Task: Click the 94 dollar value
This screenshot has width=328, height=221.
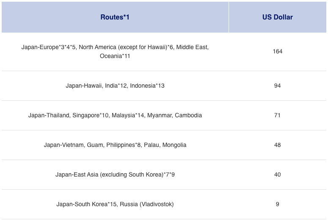Action: click(277, 86)
